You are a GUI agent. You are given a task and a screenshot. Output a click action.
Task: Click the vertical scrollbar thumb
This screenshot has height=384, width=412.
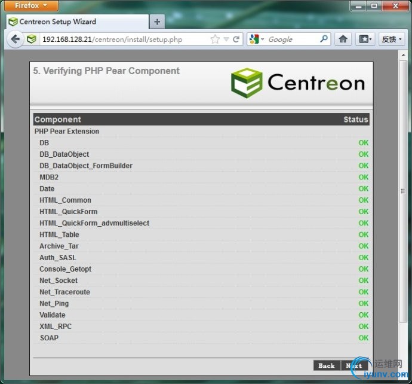(403, 191)
